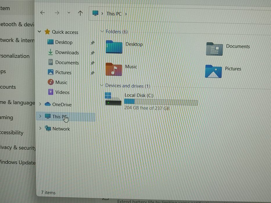The width and height of the screenshot is (271, 203).
Task: Open Gaming in Settings window
Action: coord(7,117)
